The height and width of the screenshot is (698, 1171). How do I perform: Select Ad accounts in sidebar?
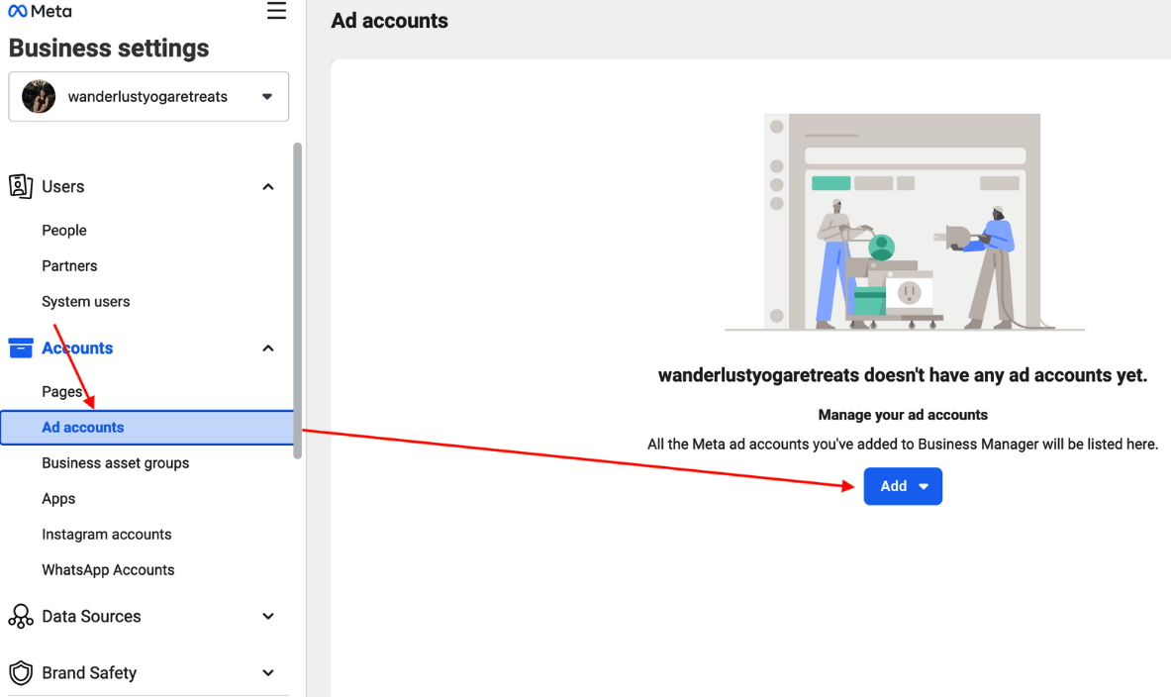tap(147, 428)
